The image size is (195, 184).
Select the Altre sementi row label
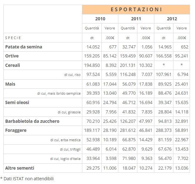click(x=20, y=168)
